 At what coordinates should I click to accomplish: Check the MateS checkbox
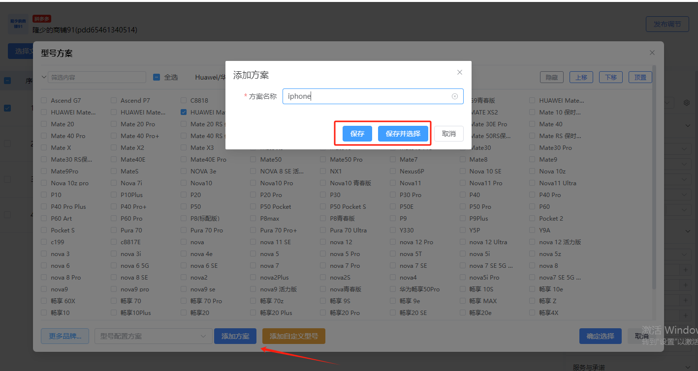point(114,171)
